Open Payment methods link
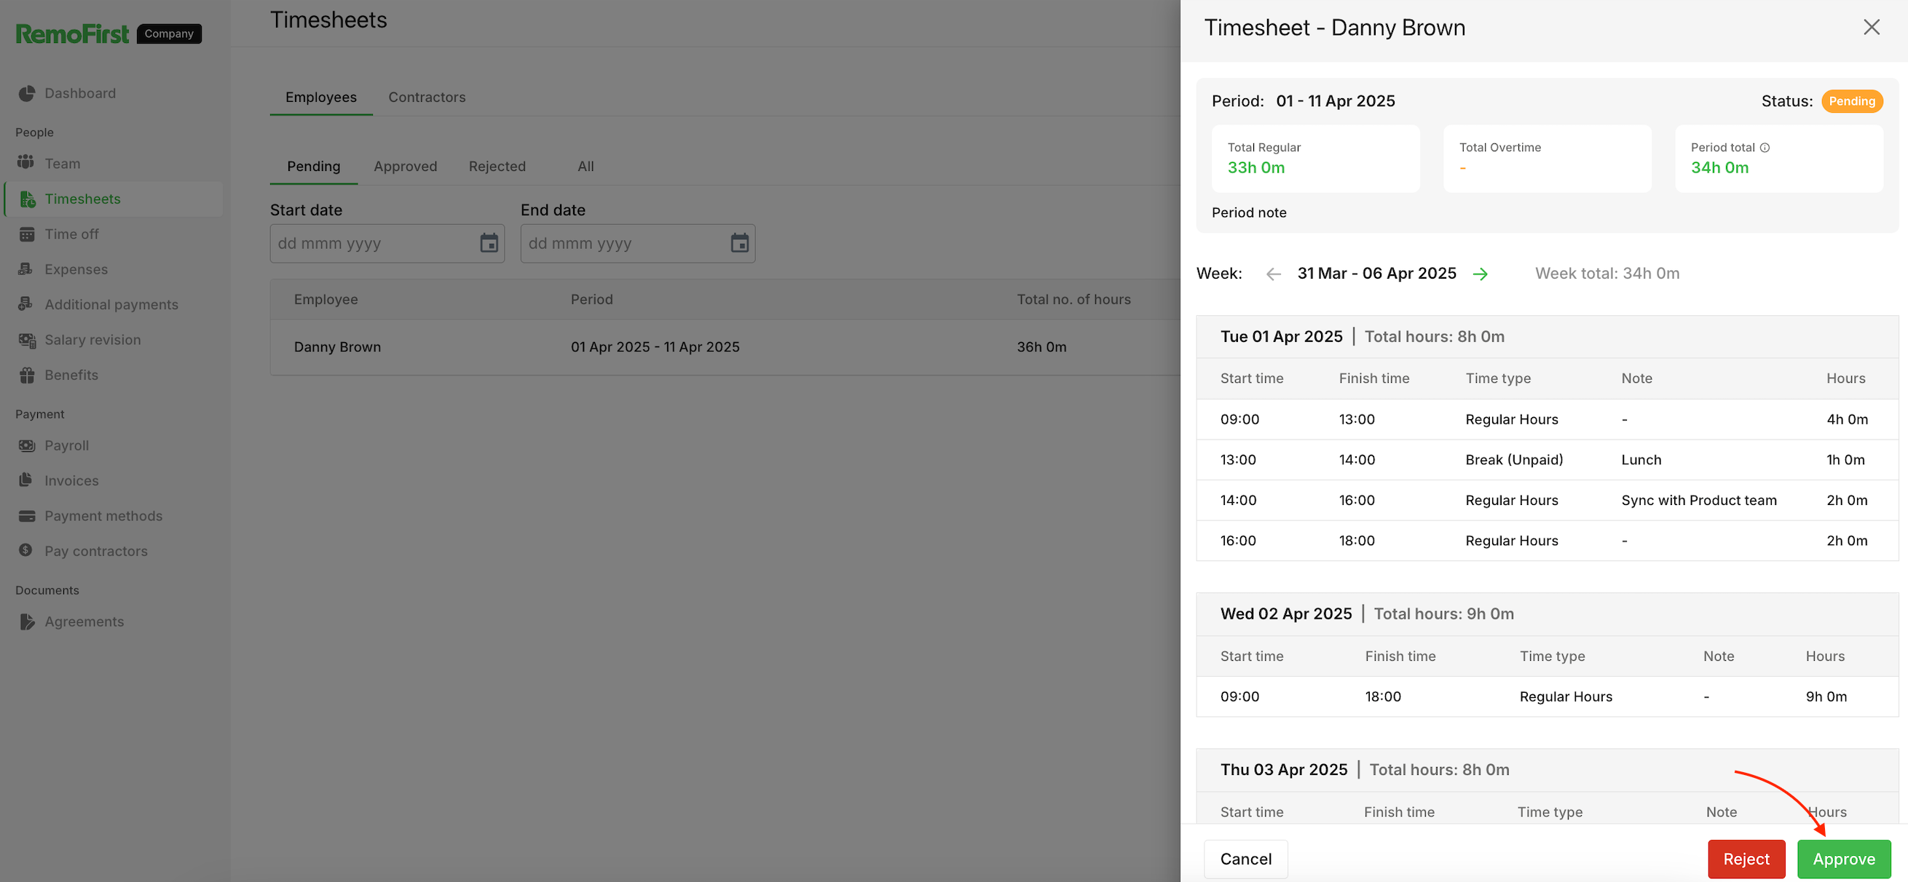The width and height of the screenshot is (1908, 882). point(103,516)
